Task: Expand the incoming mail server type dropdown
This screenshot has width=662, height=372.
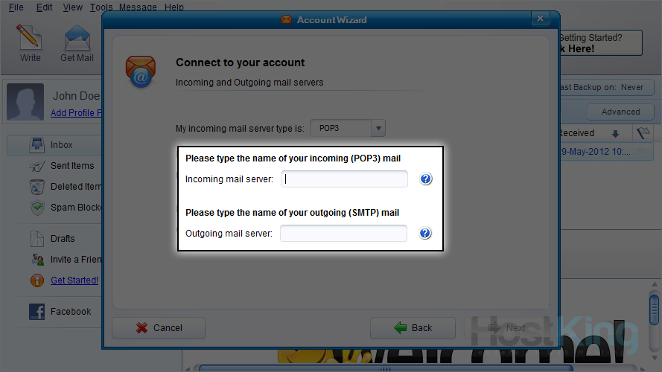Action: pos(378,128)
